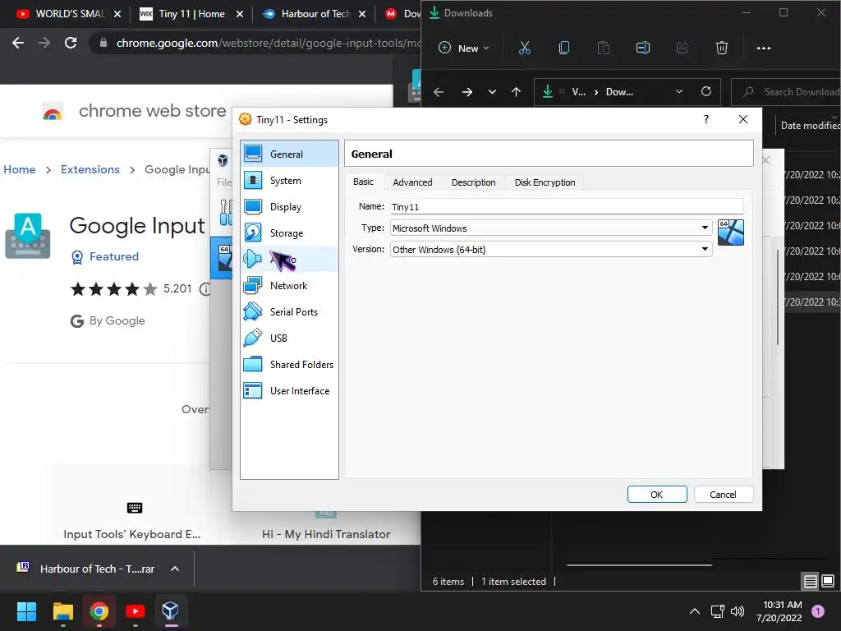Open Chrome from the taskbar
841x631 pixels.
tap(99, 611)
